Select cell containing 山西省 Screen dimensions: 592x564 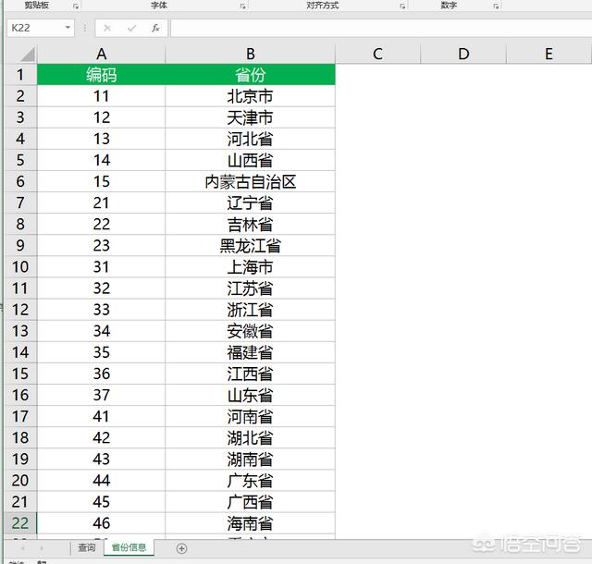(x=251, y=160)
